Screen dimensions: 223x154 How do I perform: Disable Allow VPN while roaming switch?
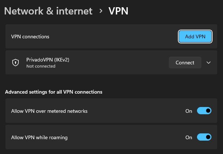[x=204, y=137]
